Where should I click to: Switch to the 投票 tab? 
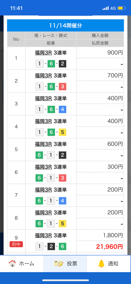(x=65, y=263)
